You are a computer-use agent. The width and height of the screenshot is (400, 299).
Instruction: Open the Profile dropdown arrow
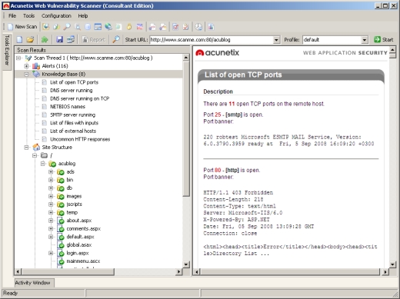[365, 40]
